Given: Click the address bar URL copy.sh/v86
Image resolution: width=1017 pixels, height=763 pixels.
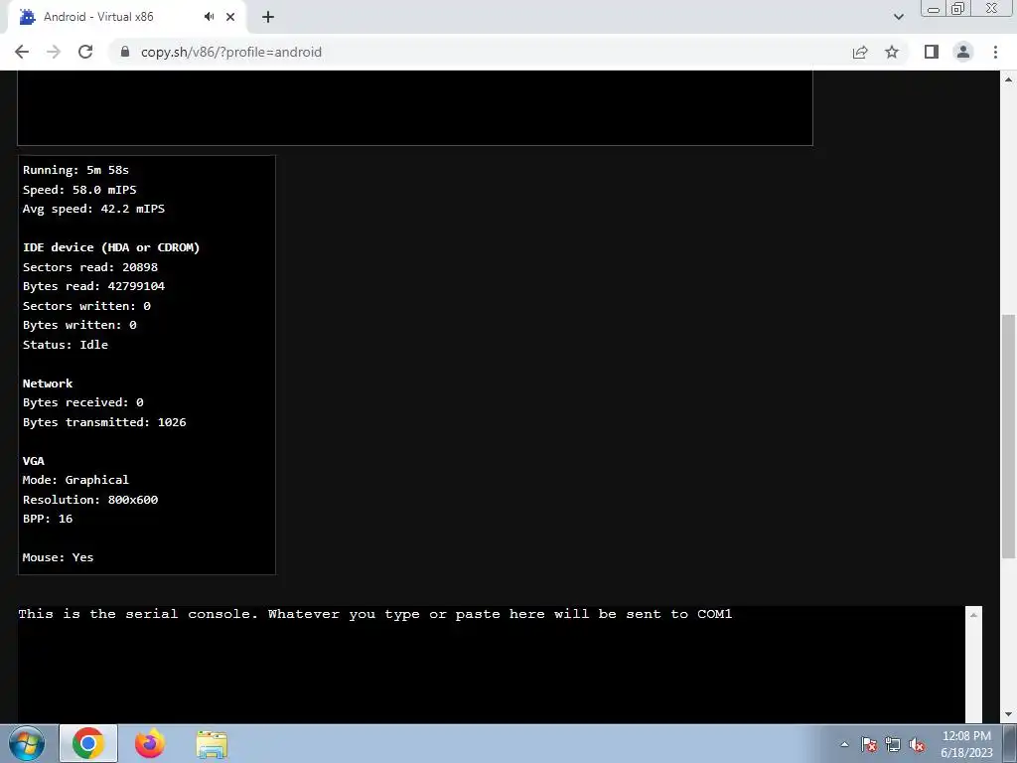Looking at the screenshot, I should pos(230,52).
